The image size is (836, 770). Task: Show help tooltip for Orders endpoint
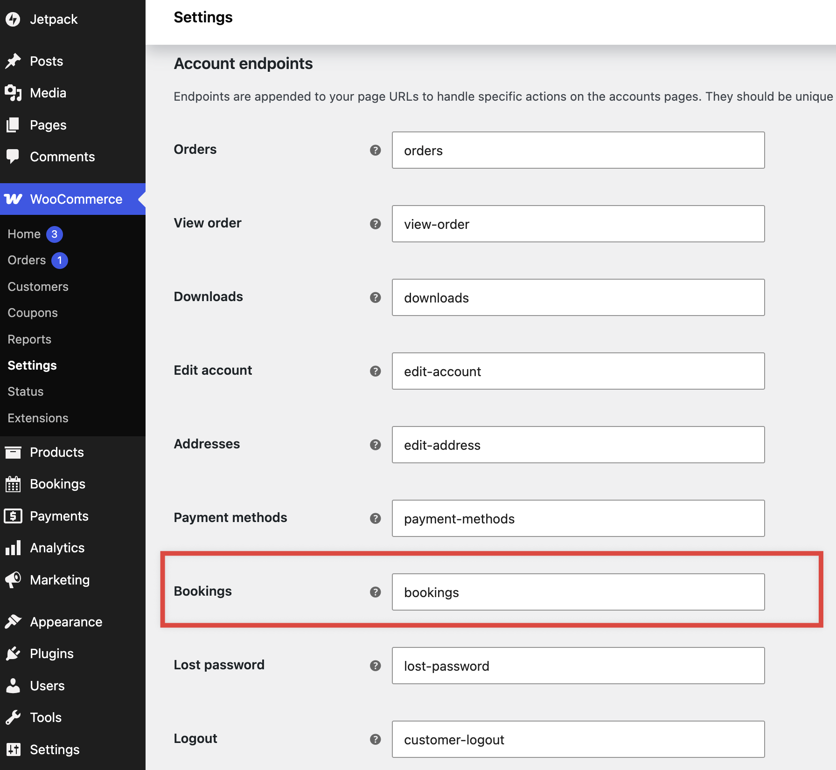pos(376,150)
